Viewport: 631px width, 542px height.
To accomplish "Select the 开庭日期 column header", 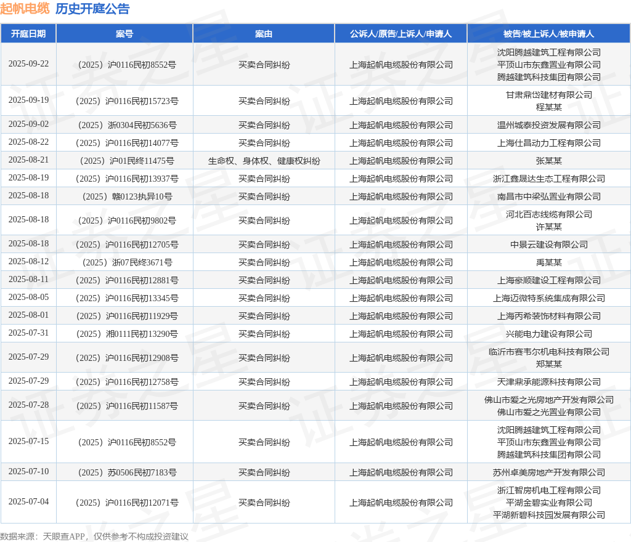I will pyautogui.click(x=28, y=34).
